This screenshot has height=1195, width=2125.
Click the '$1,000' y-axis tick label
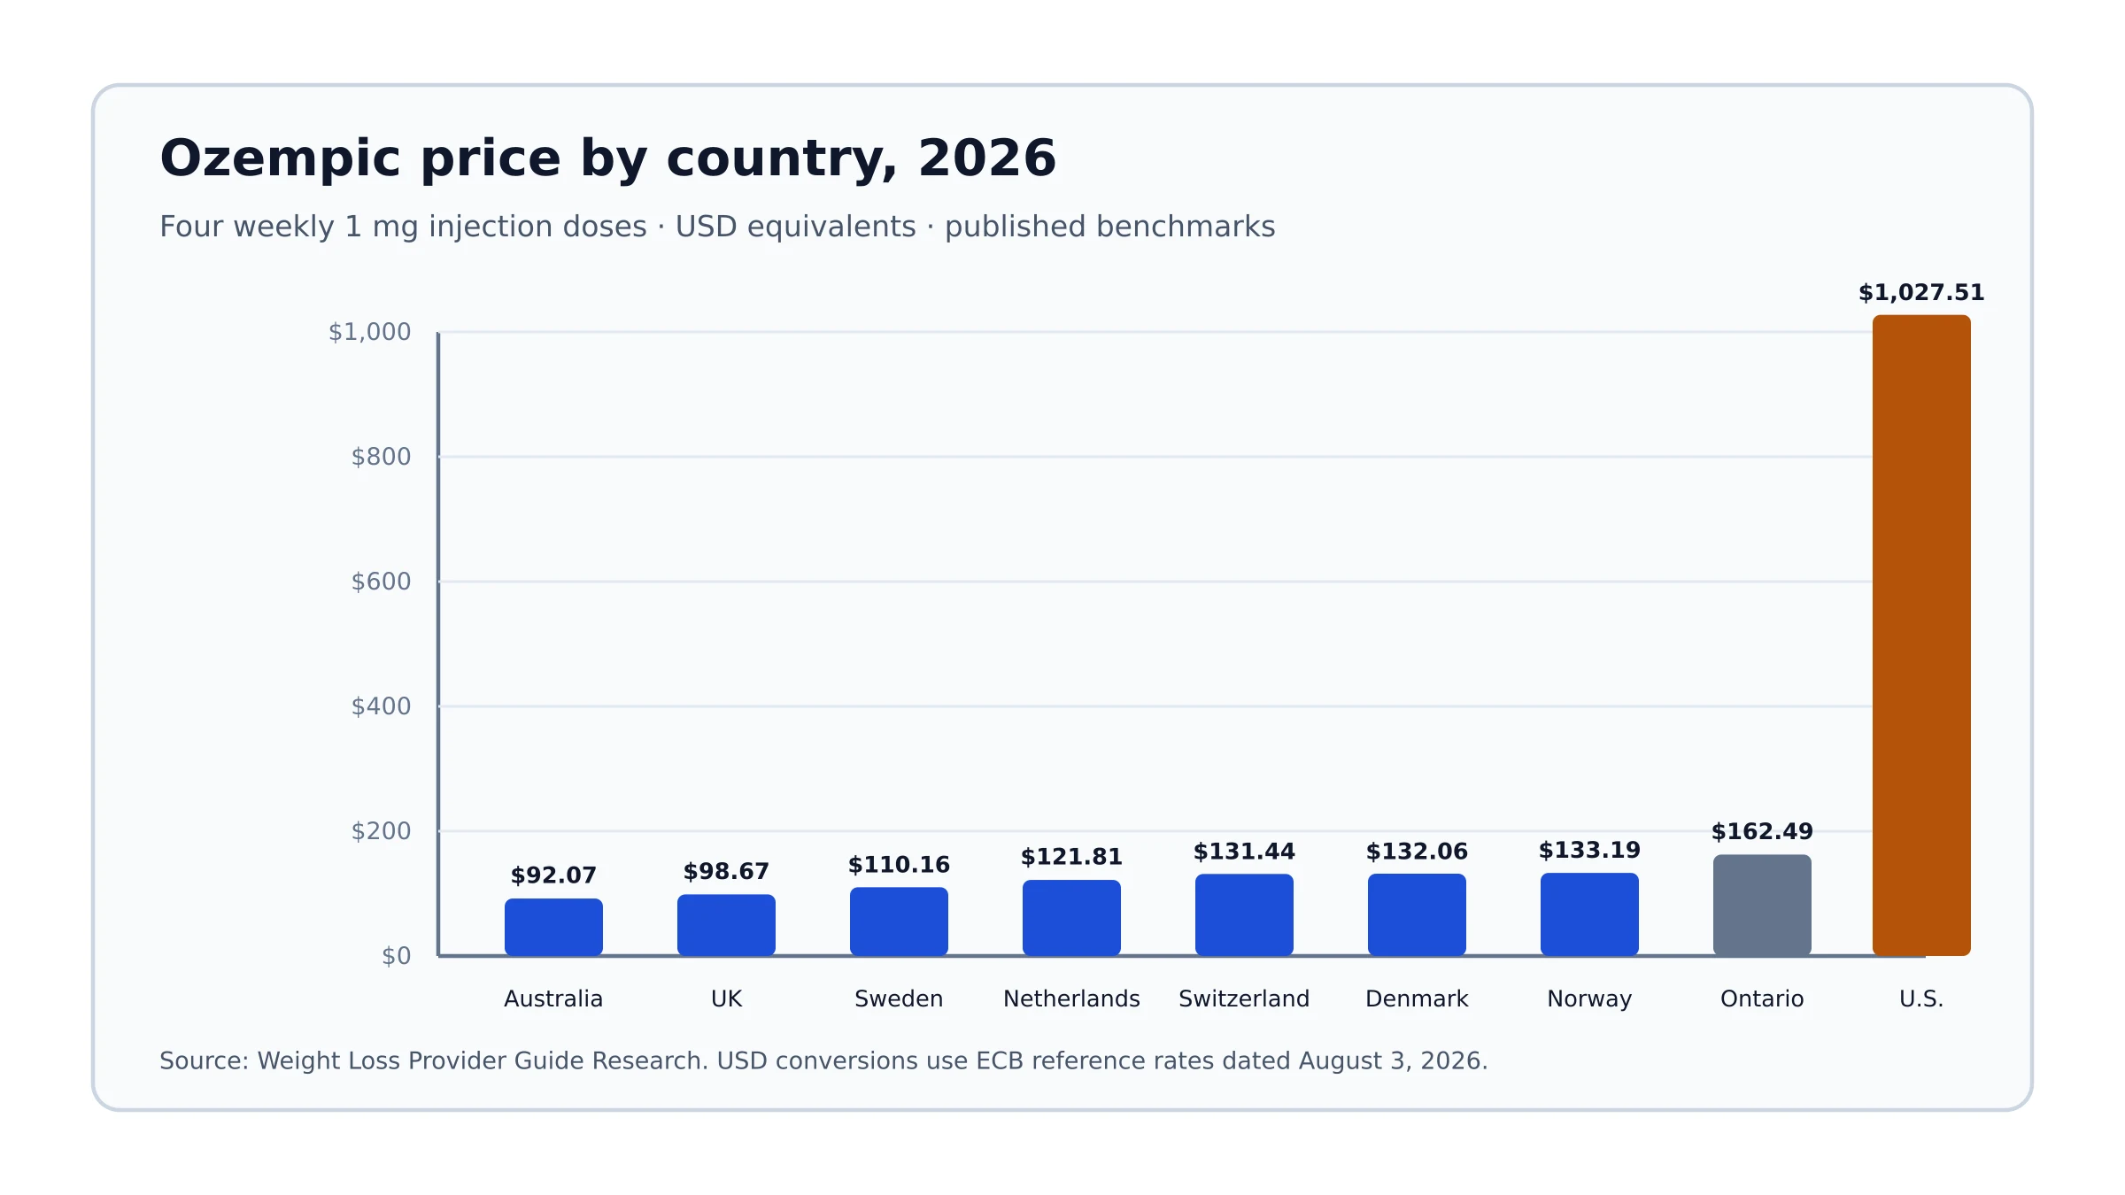pyautogui.click(x=369, y=332)
